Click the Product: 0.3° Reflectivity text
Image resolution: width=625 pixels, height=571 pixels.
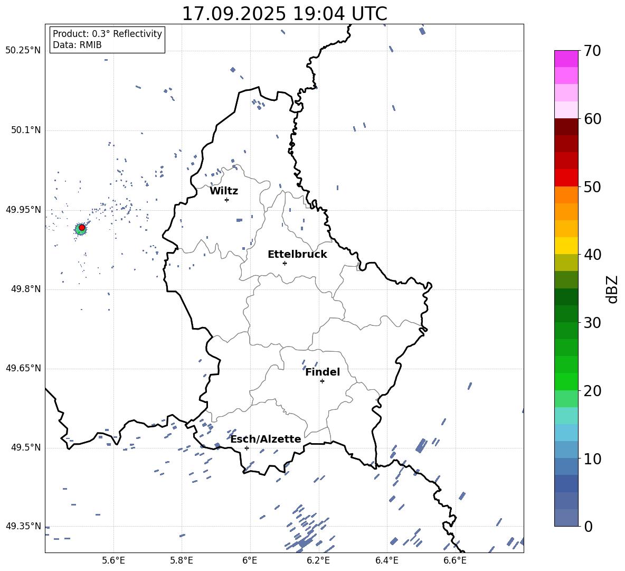[107, 34]
